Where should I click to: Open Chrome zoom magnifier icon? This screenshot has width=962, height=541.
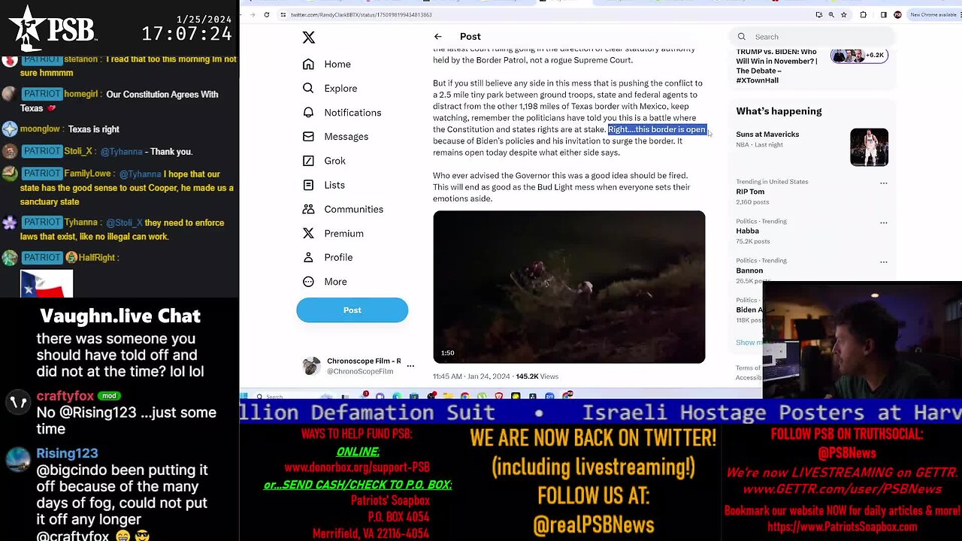click(830, 14)
